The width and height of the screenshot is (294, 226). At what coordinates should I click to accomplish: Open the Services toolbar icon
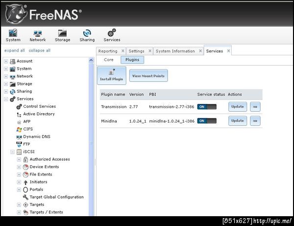coord(112,35)
